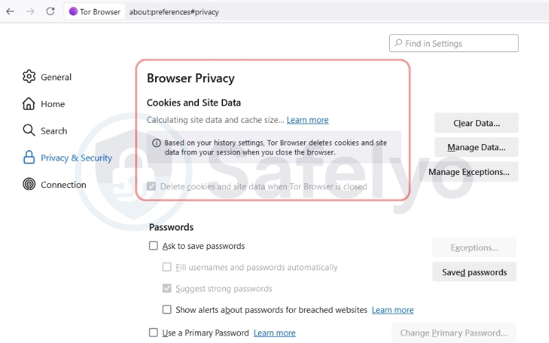Enable Ask to save passwords checkbox
Image resolution: width=549 pixels, height=343 pixels.
[x=154, y=246]
